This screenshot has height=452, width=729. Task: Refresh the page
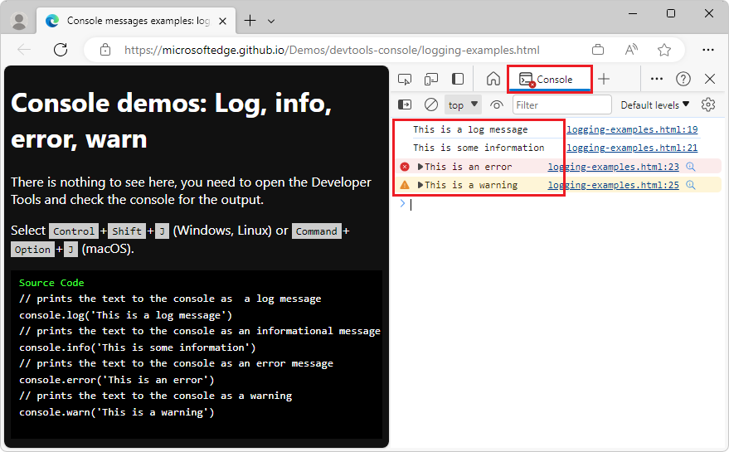(61, 49)
